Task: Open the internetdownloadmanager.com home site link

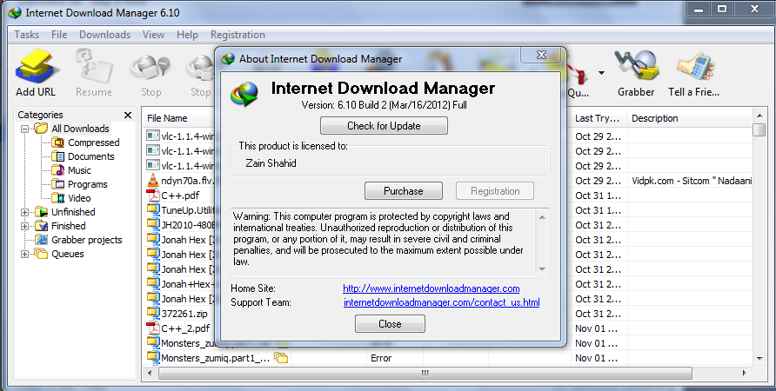Action: pos(431,288)
